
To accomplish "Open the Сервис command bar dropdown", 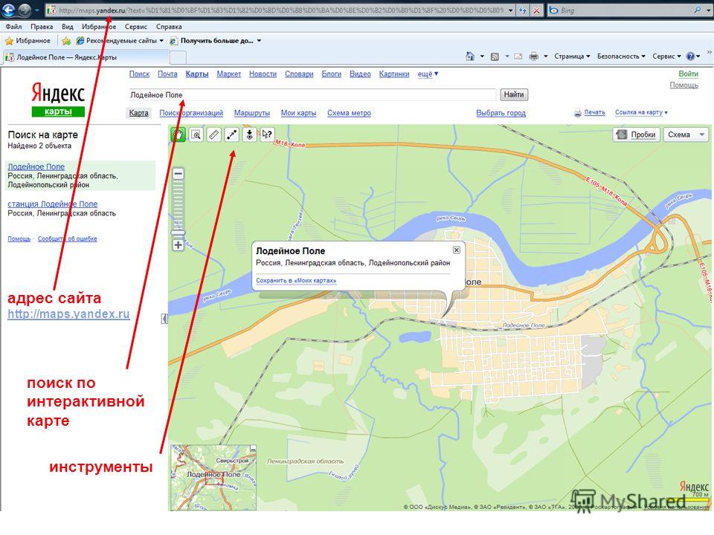I will (666, 56).
